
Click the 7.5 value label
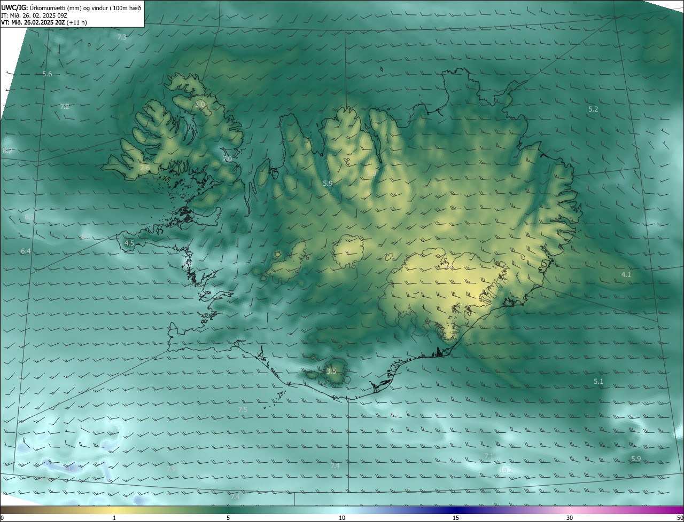(243, 409)
